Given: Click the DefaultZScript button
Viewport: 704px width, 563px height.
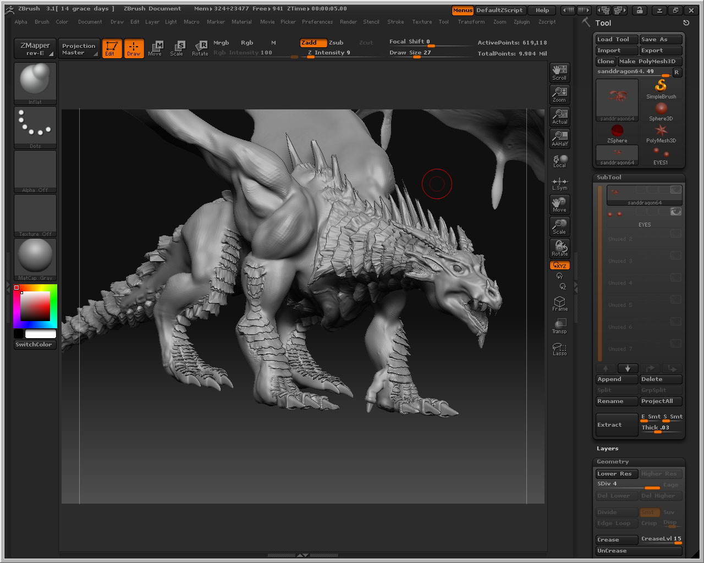Looking at the screenshot, I should click(x=499, y=10).
